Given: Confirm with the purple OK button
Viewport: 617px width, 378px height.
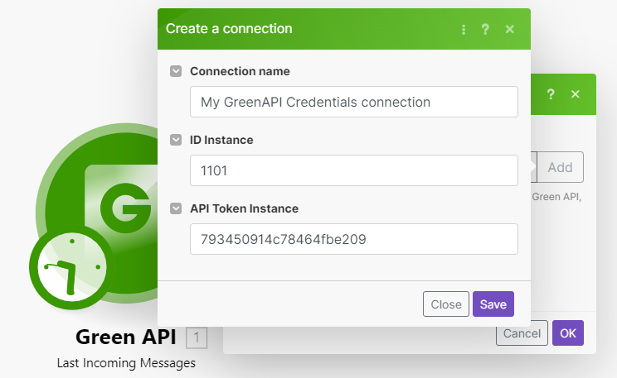Looking at the screenshot, I should (x=568, y=333).
